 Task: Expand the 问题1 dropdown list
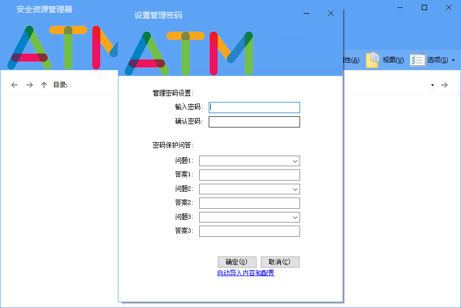click(295, 161)
